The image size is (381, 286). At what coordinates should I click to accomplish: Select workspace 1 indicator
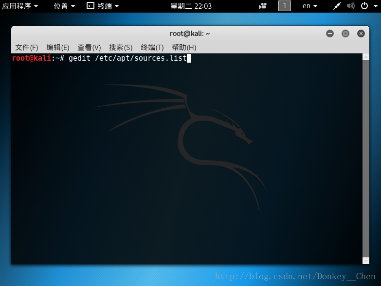click(x=285, y=6)
